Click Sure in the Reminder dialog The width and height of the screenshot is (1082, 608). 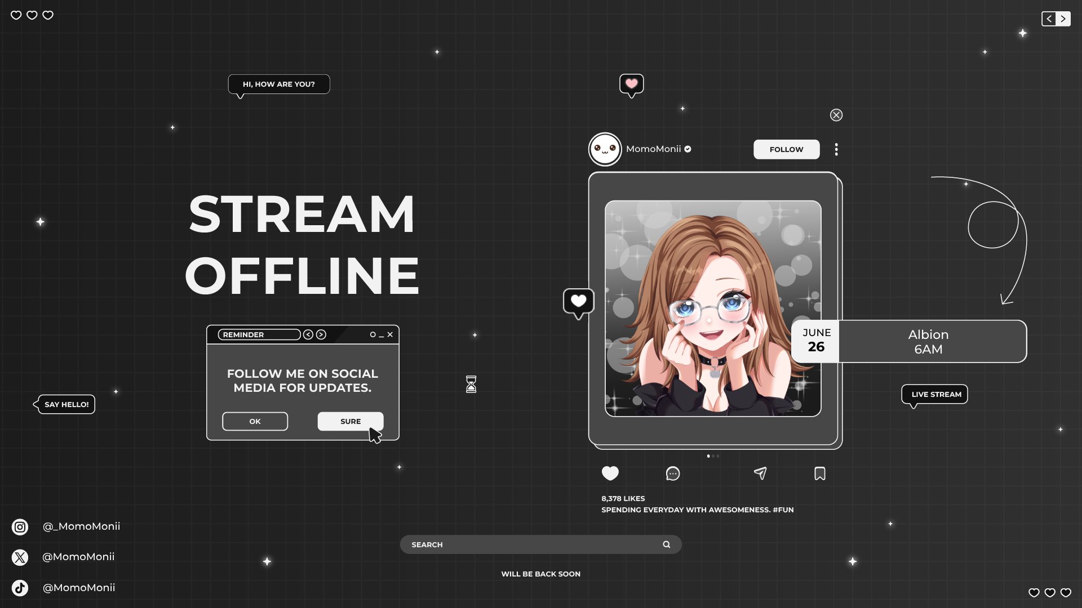(x=351, y=421)
